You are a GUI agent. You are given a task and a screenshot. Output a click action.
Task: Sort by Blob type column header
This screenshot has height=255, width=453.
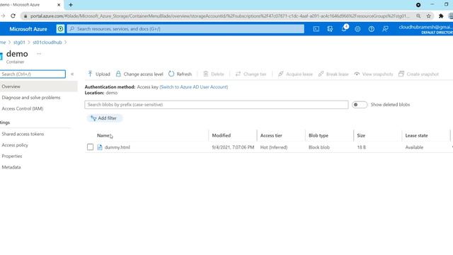coord(319,135)
